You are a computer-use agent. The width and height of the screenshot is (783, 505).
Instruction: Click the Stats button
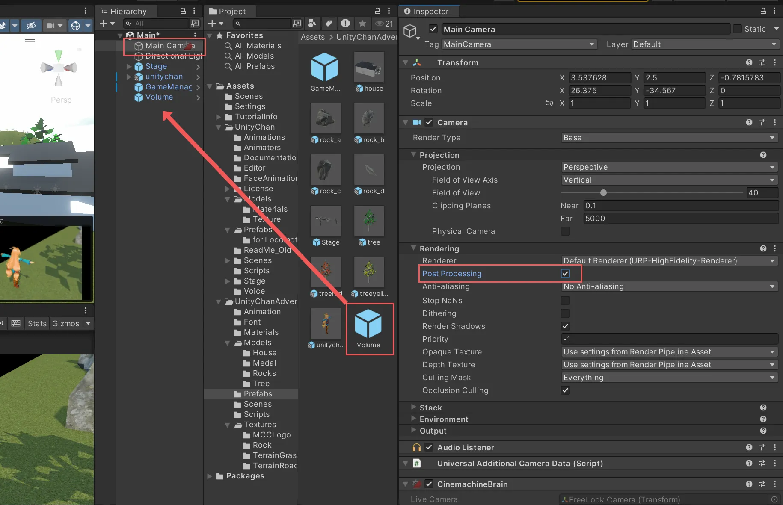37,323
